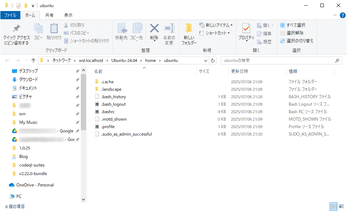Select the .cache folder
The width and height of the screenshot is (347, 211).
pos(107,82)
